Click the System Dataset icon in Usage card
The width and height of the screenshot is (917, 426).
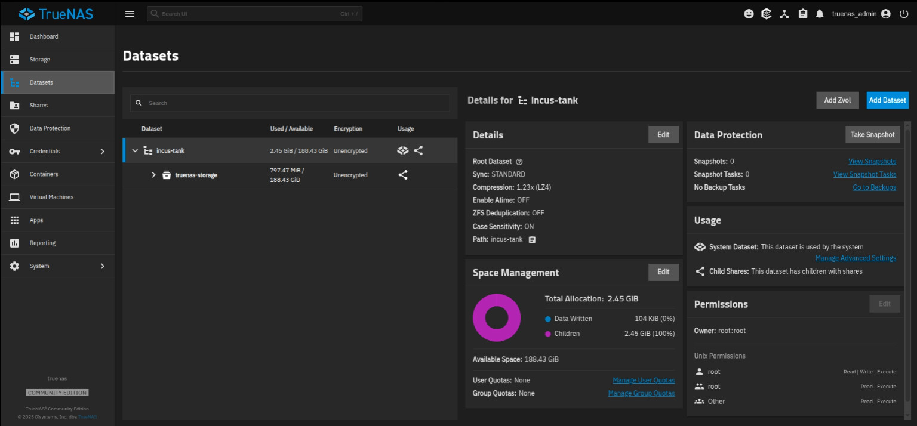coord(700,247)
